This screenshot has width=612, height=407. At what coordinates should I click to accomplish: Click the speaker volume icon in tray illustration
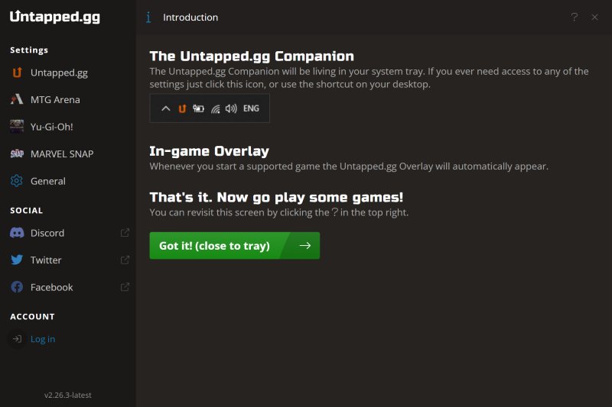coord(231,108)
